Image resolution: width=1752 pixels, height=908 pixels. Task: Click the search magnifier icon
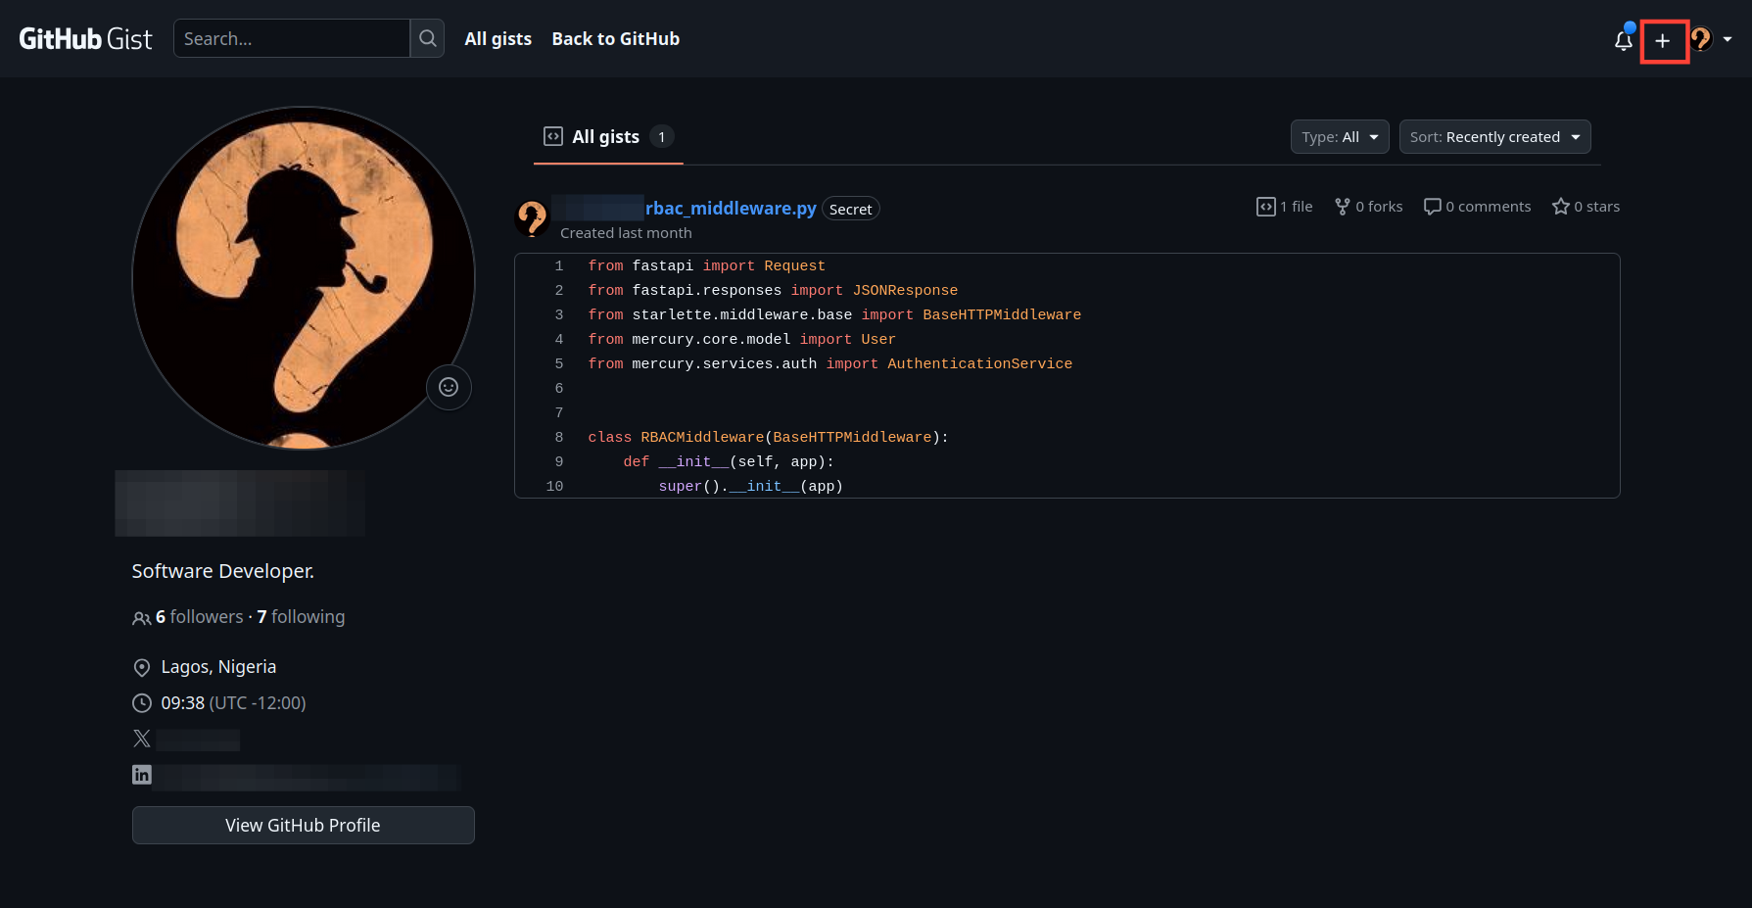coord(426,38)
